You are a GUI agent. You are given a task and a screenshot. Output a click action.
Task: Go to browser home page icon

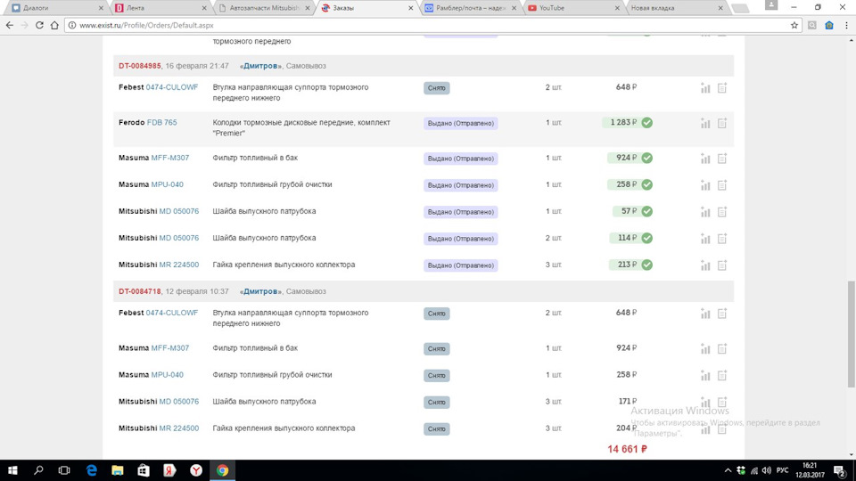click(x=54, y=25)
